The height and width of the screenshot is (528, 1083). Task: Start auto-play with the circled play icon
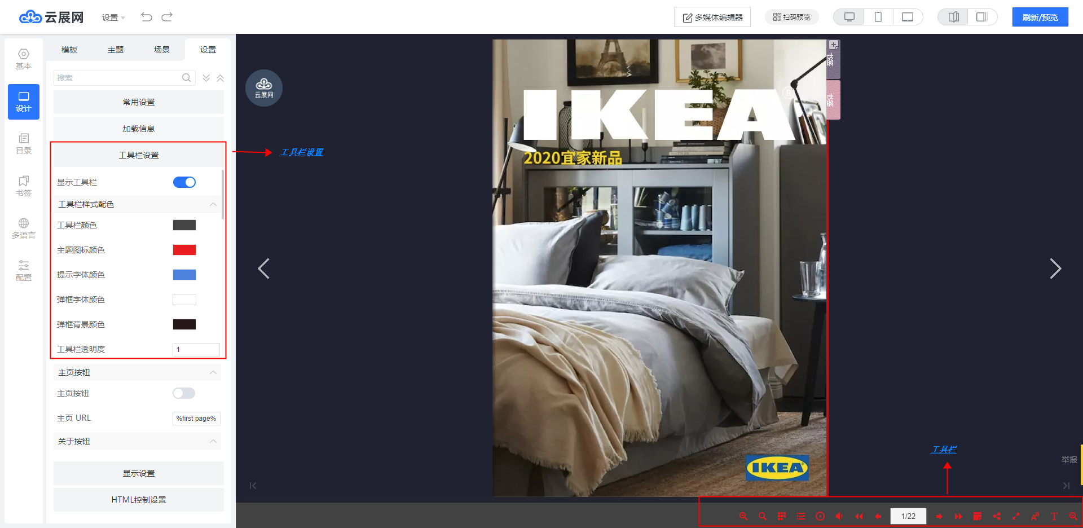coord(820,516)
